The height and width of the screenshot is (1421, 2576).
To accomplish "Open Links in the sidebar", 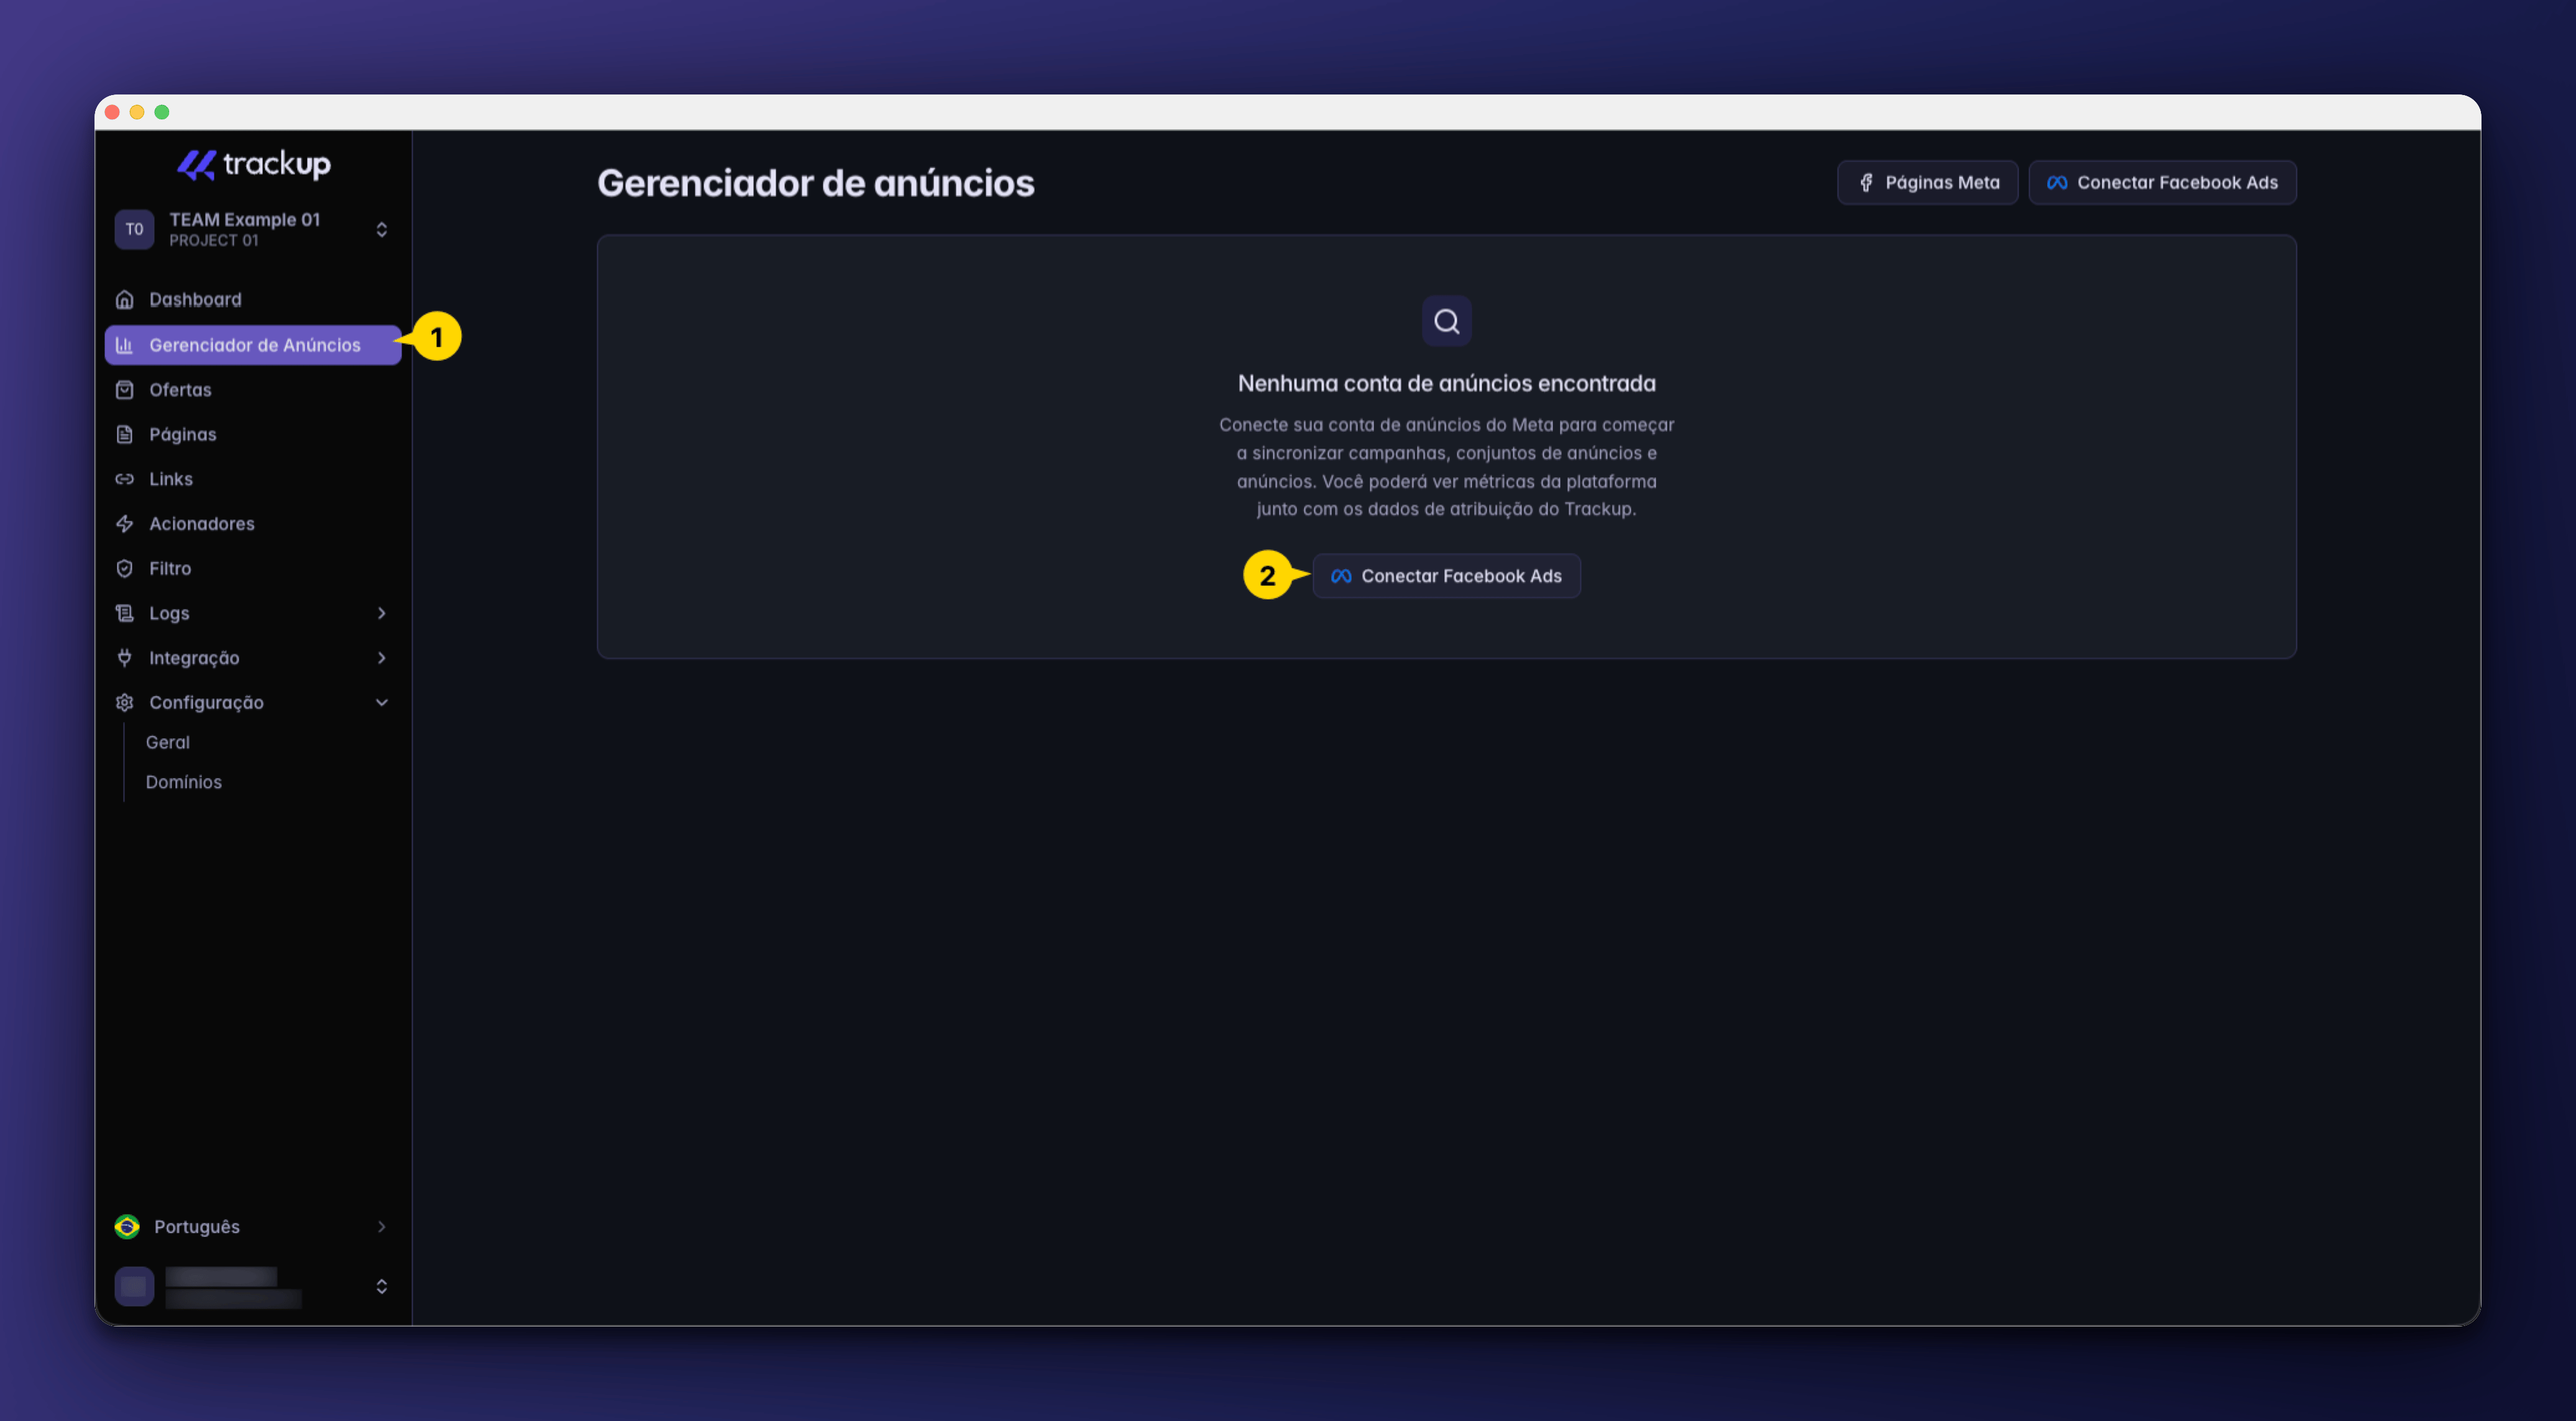I will pyautogui.click(x=253, y=479).
